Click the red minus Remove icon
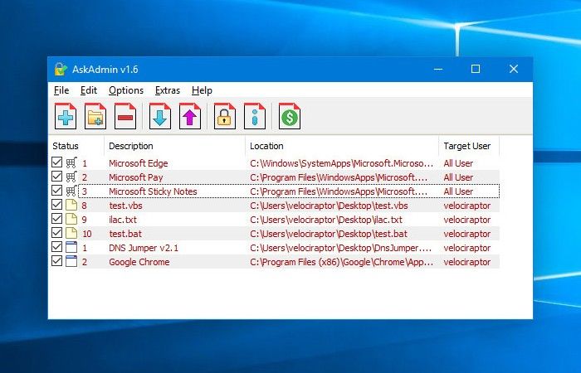 pyautogui.click(x=125, y=117)
